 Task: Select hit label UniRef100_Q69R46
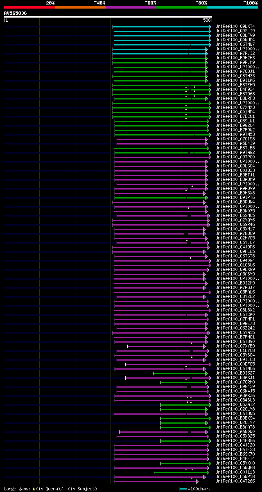click(x=235, y=224)
